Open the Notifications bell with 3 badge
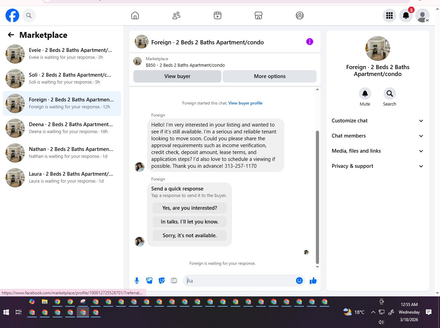Screen dimensions: 440x328 point(406,15)
